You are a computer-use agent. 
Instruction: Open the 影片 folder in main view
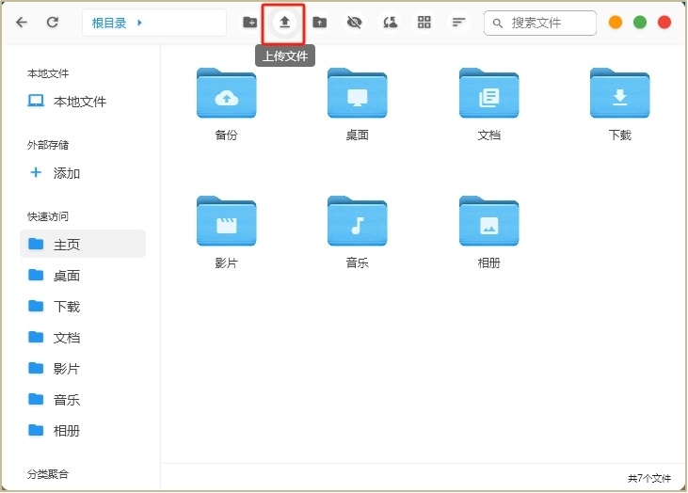pos(226,222)
